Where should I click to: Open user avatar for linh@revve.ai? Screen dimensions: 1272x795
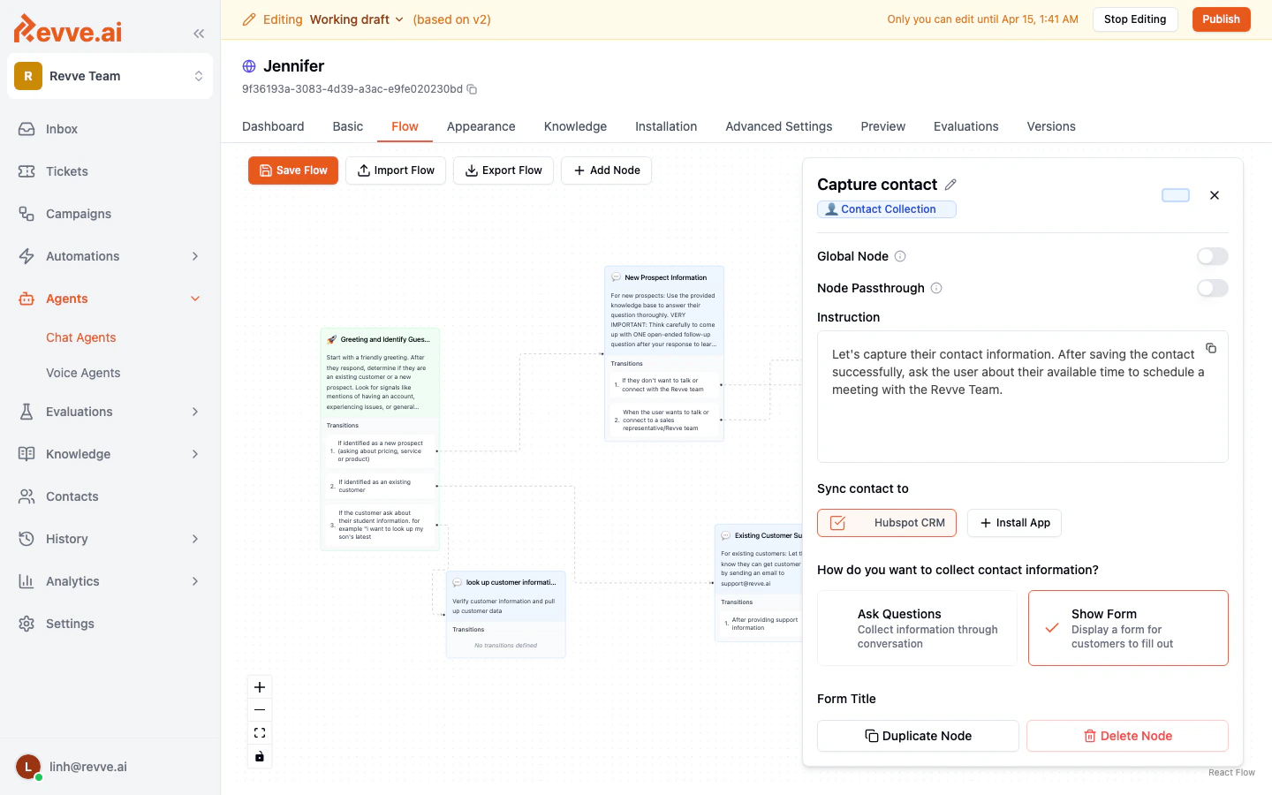[x=28, y=767]
